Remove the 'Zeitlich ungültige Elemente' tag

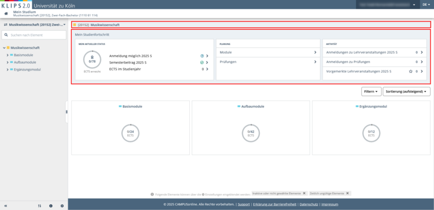click(x=347, y=193)
